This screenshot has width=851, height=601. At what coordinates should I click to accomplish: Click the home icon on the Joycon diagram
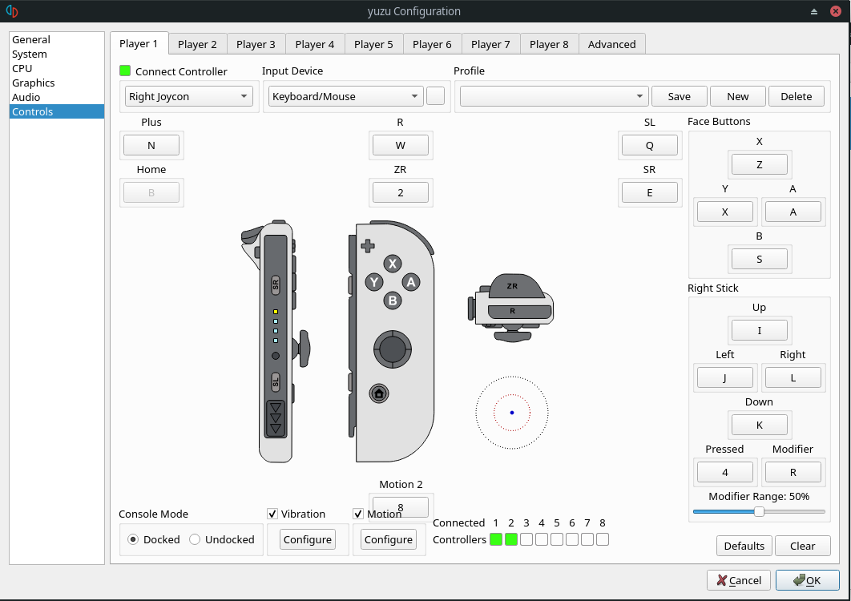[379, 393]
